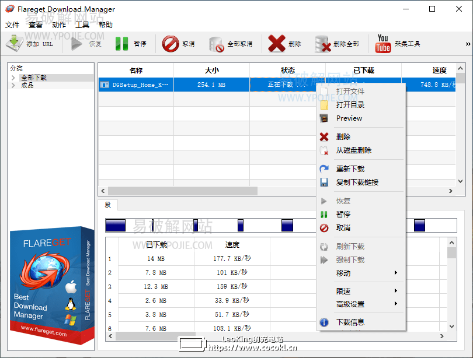This screenshot has width=473, height=358.
Task: Select the 全部下载 category
Action: 34,78
